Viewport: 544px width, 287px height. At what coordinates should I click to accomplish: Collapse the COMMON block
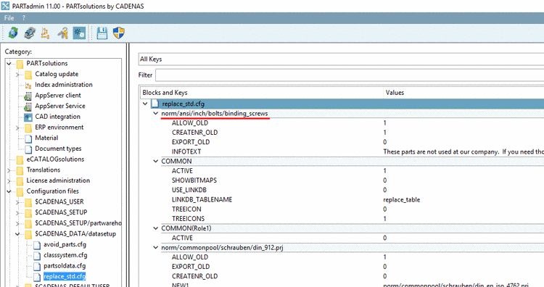156,161
